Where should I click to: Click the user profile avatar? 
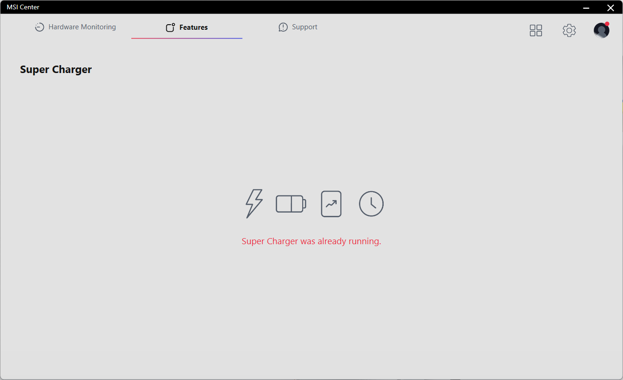coord(602,30)
